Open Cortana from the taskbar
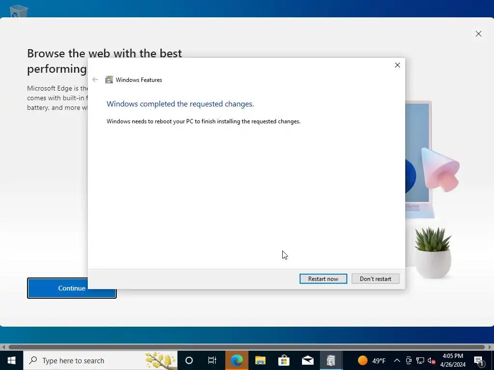The height and width of the screenshot is (370, 494). (189, 360)
